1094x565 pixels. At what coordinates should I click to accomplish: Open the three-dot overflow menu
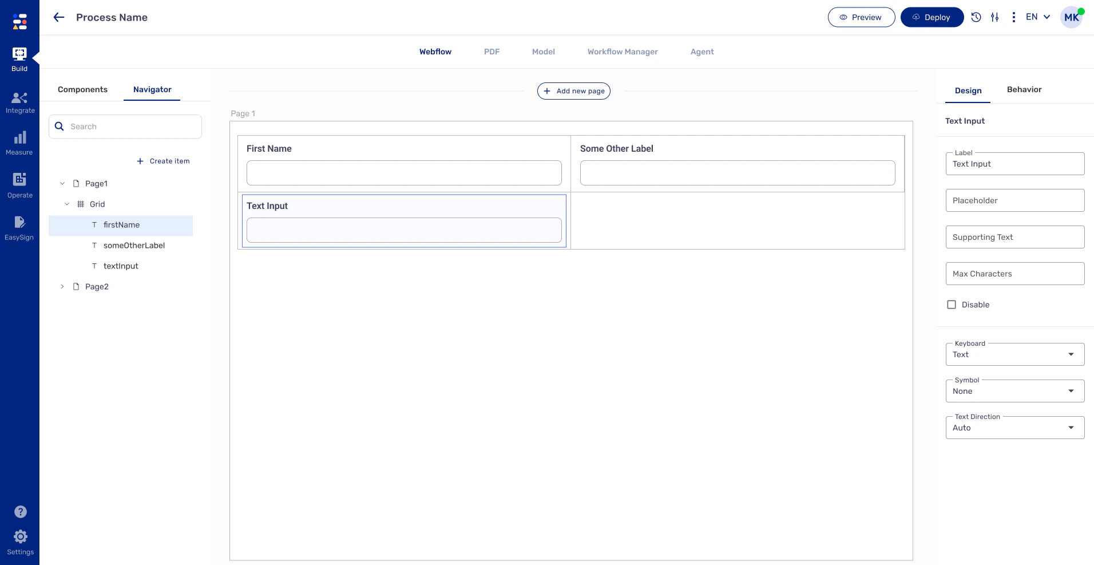tap(1014, 17)
